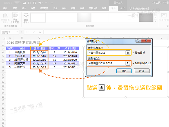Click cell containing 閱讀文章
This screenshot has height=127, width=169.
(22, 63)
